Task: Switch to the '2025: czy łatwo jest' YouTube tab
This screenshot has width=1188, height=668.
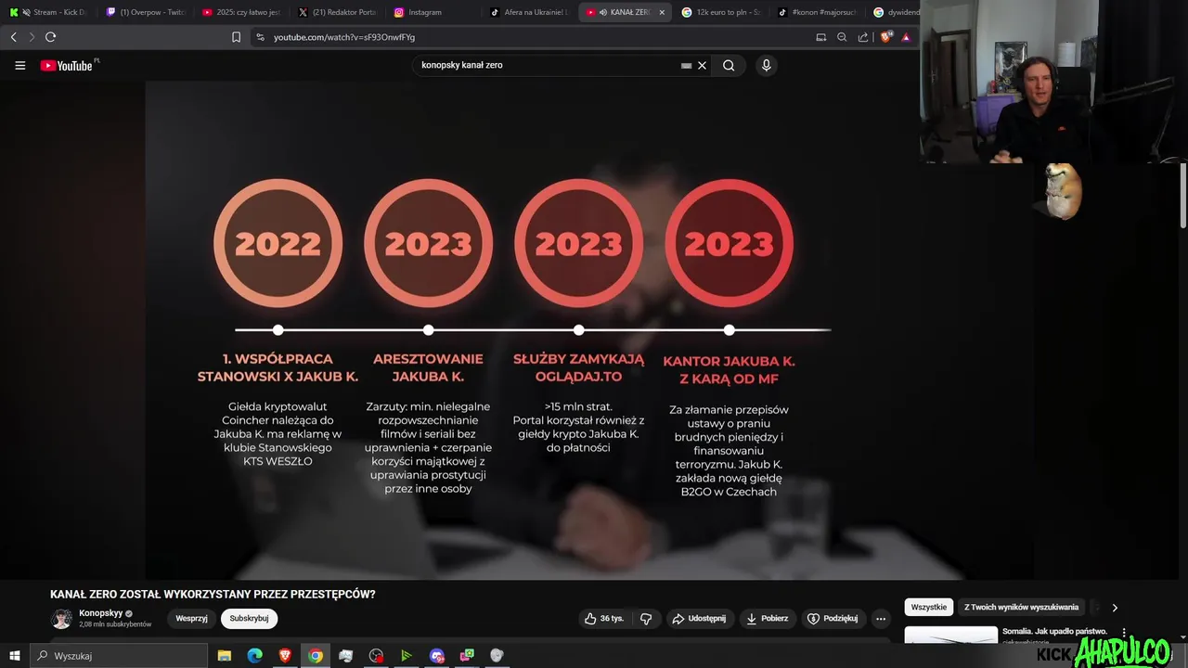Action: pos(240,12)
